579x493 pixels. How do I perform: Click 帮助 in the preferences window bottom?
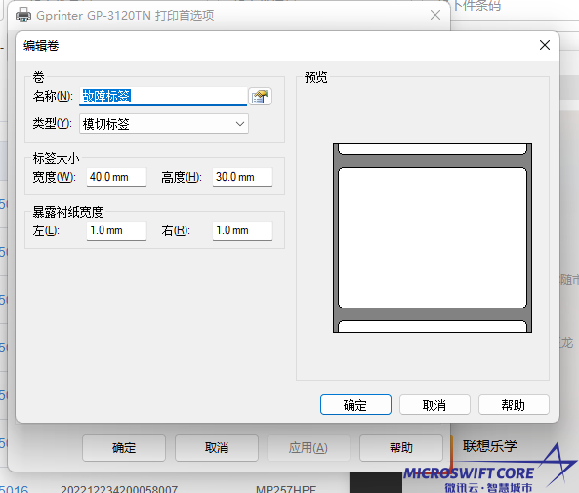pos(401,448)
